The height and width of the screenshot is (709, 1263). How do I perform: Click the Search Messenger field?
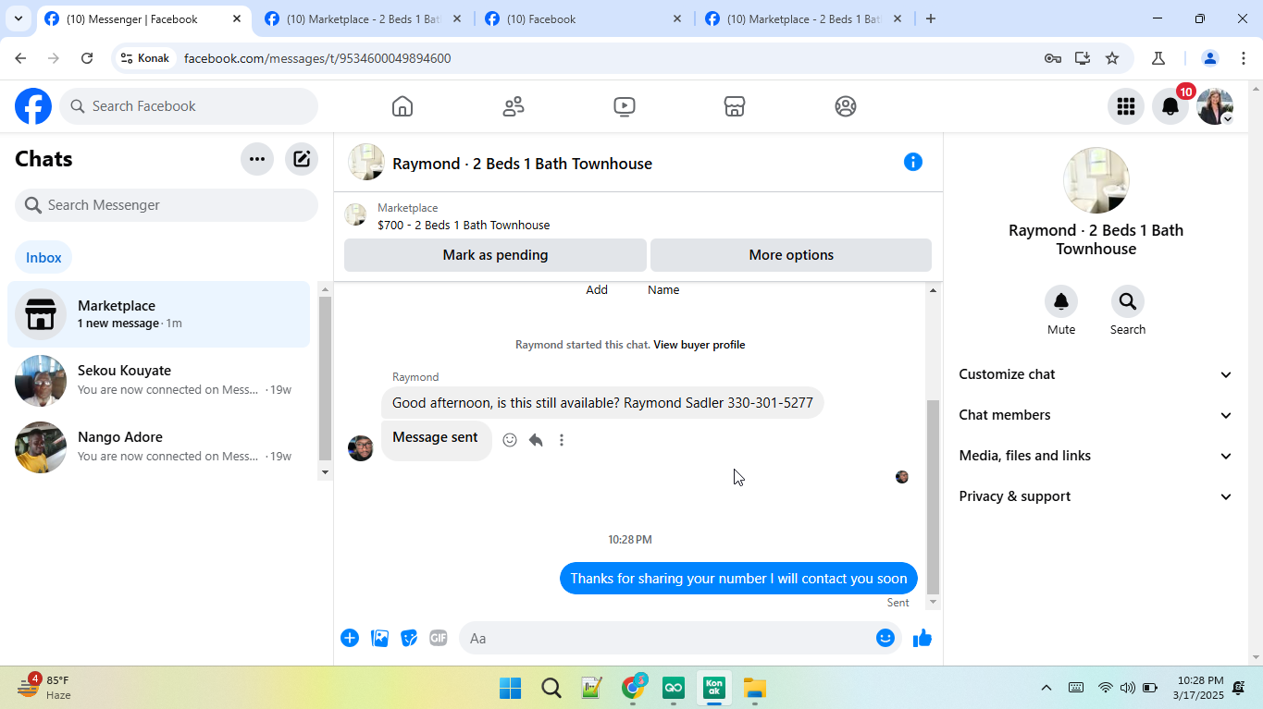(x=167, y=205)
